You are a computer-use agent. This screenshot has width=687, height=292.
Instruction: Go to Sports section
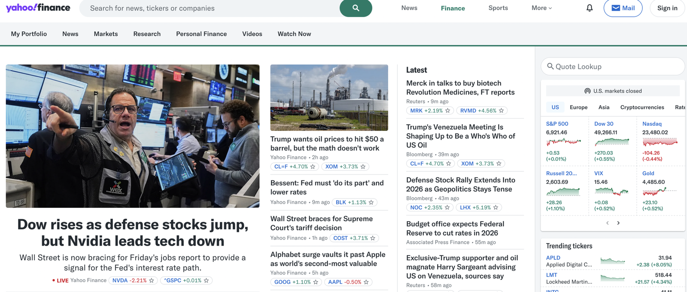pyautogui.click(x=498, y=8)
